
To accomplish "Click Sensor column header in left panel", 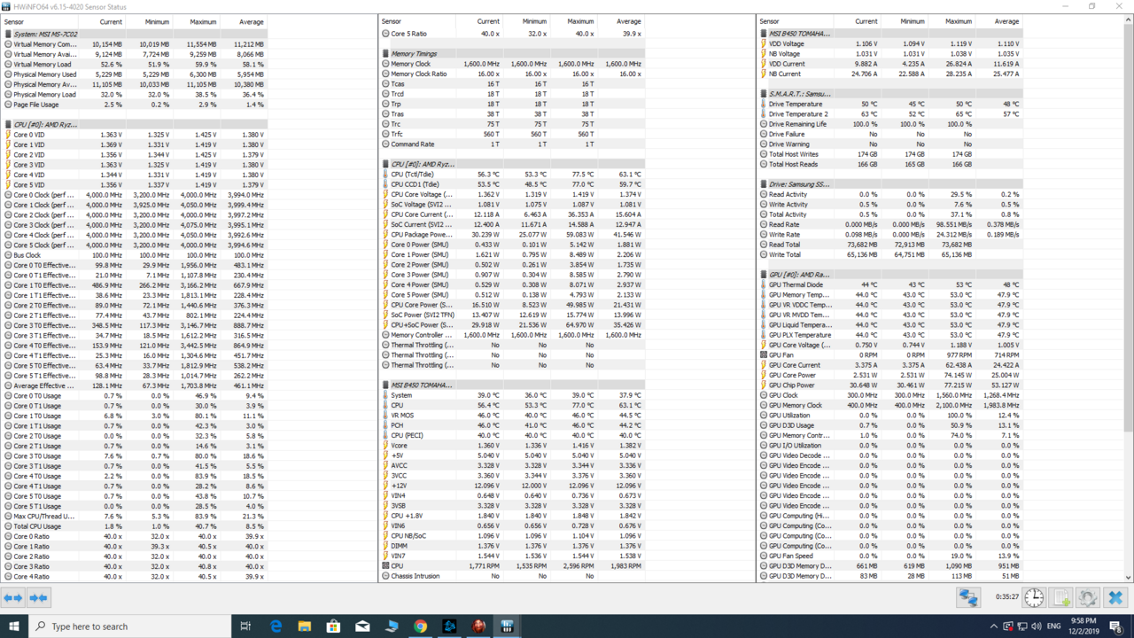I will (x=41, y=21).
